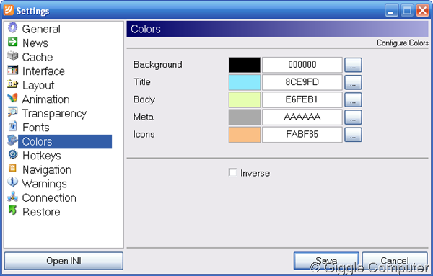433x276 pixels.
Task: Click the Body hex field E6FEB1
Action: click(302, 99)
